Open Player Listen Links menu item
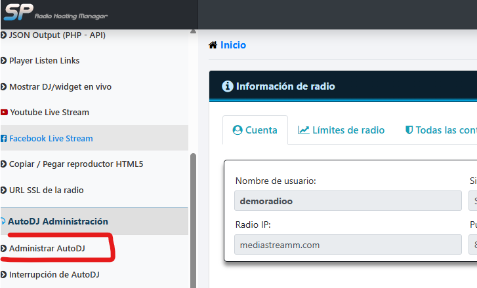 click(x=44, y=61)
